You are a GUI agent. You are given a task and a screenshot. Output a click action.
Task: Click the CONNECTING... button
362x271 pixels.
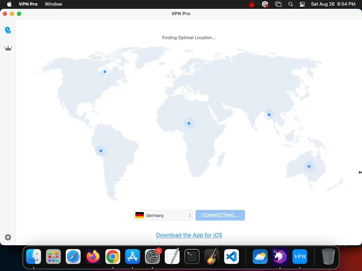(220, 215)
